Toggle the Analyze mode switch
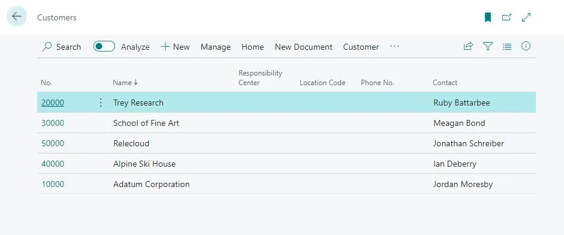The image size is (564, 235). [x=104, y=46]
